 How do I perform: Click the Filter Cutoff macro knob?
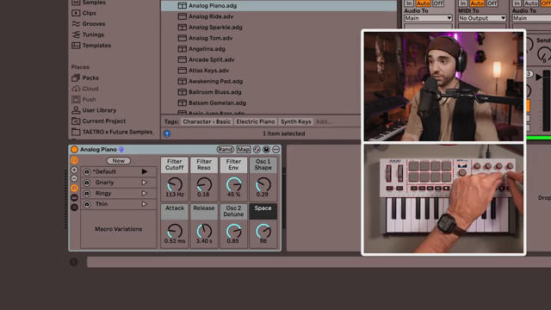coord(175,184)
